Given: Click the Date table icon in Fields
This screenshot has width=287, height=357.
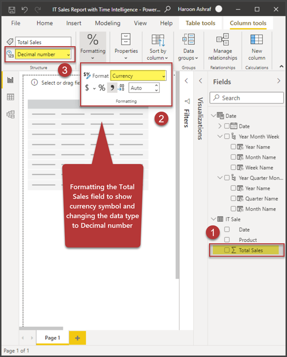Looking at the screenshot, I should pos(220,116).
